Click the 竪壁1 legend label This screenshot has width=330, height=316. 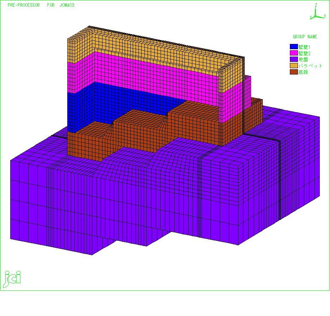tap(304, 47)
